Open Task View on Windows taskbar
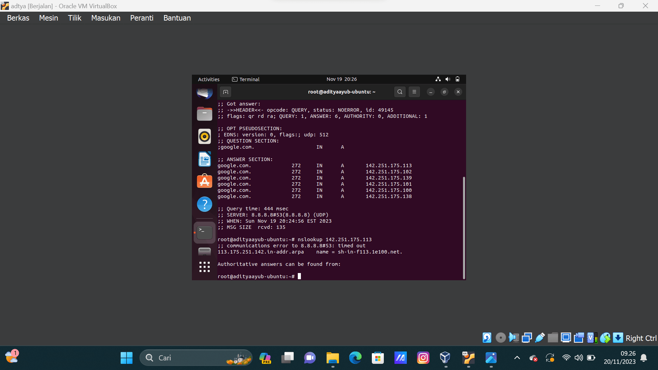 (x=288, y=358)
